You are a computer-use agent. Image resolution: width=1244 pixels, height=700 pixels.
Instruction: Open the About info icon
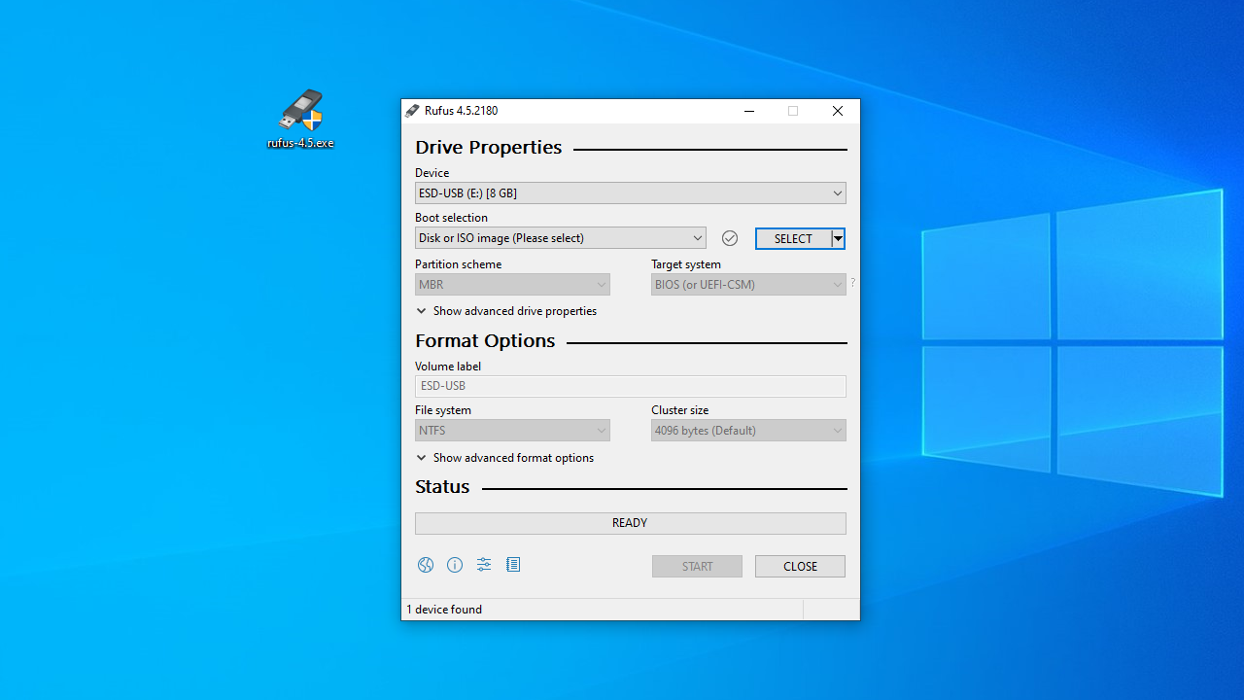tap(455, 565)
